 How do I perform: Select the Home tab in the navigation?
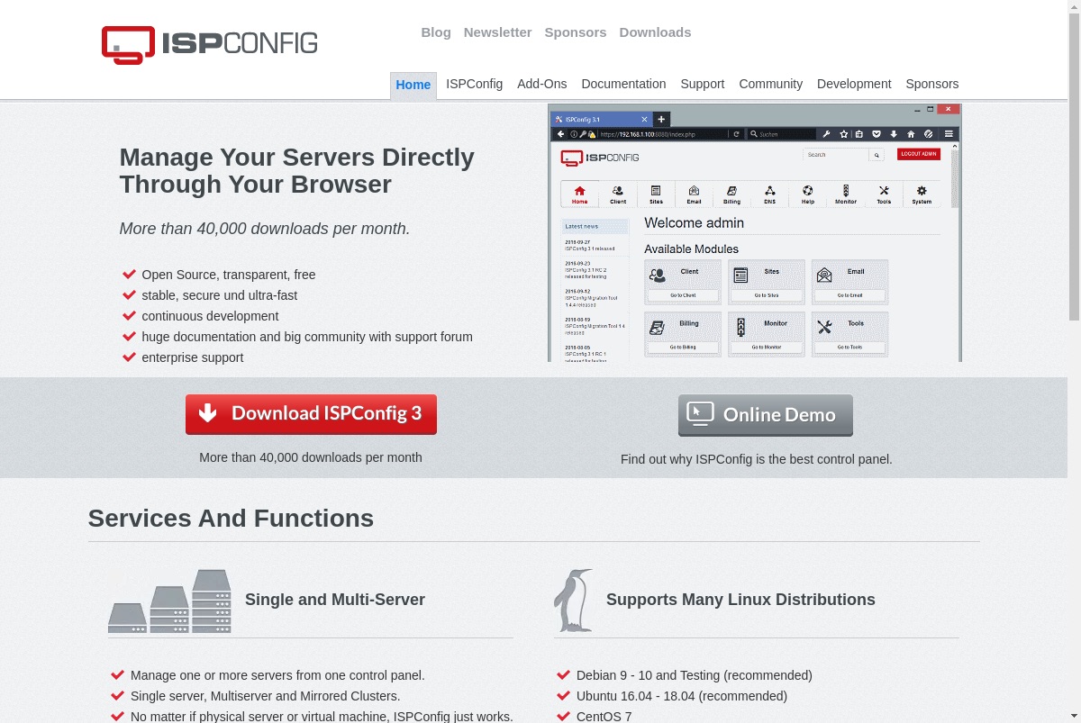[x=413, y=85]
